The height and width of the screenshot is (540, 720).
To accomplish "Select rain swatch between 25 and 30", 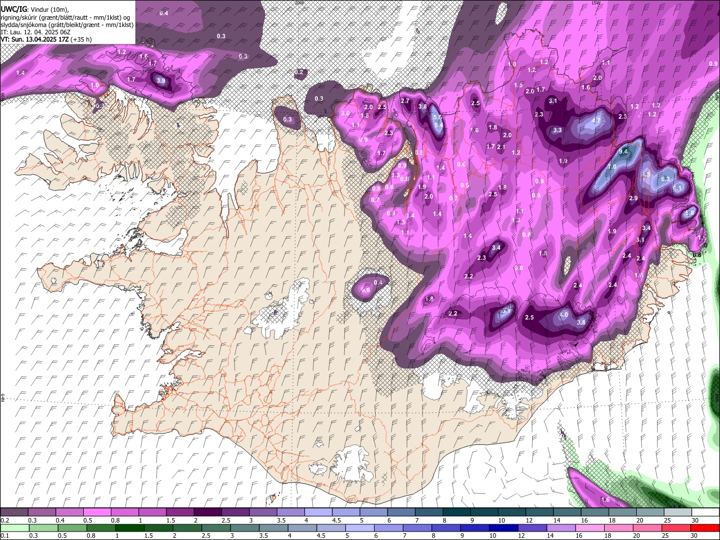I will point(677,528).
